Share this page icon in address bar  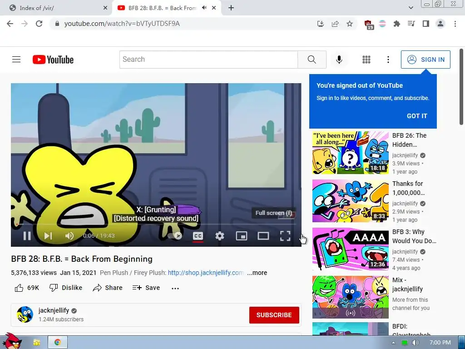[x=335, y=24]
